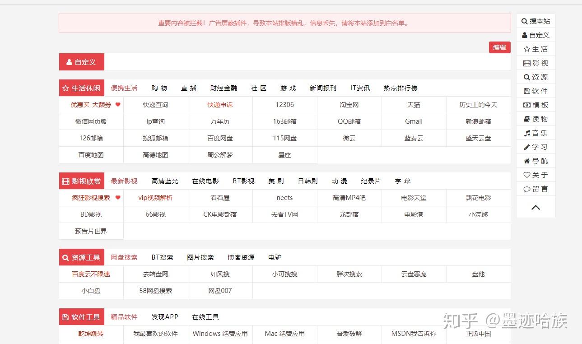Select the IT资讯 tab
This screenshot has height=344, width=582.
pos(360,88)
